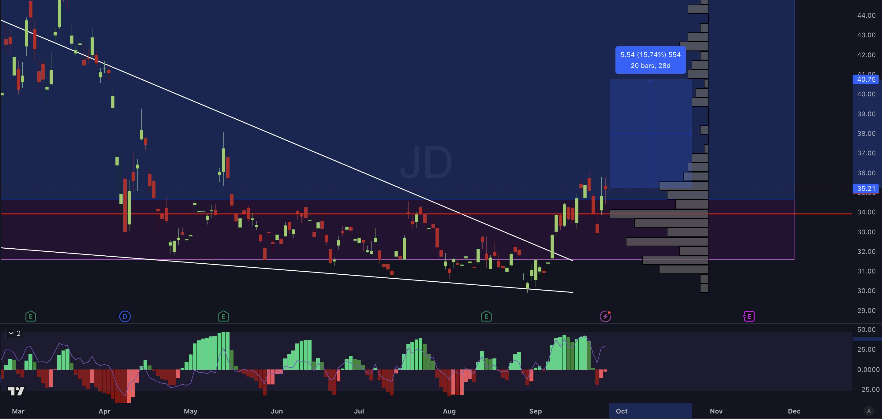Click the JD symbol watermark
Viewport: 882px width, 419px height.
(x=426, y=162)
